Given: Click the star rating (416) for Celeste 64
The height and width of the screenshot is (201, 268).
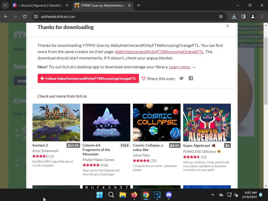Looking at the screenshot, I should 95,165.
